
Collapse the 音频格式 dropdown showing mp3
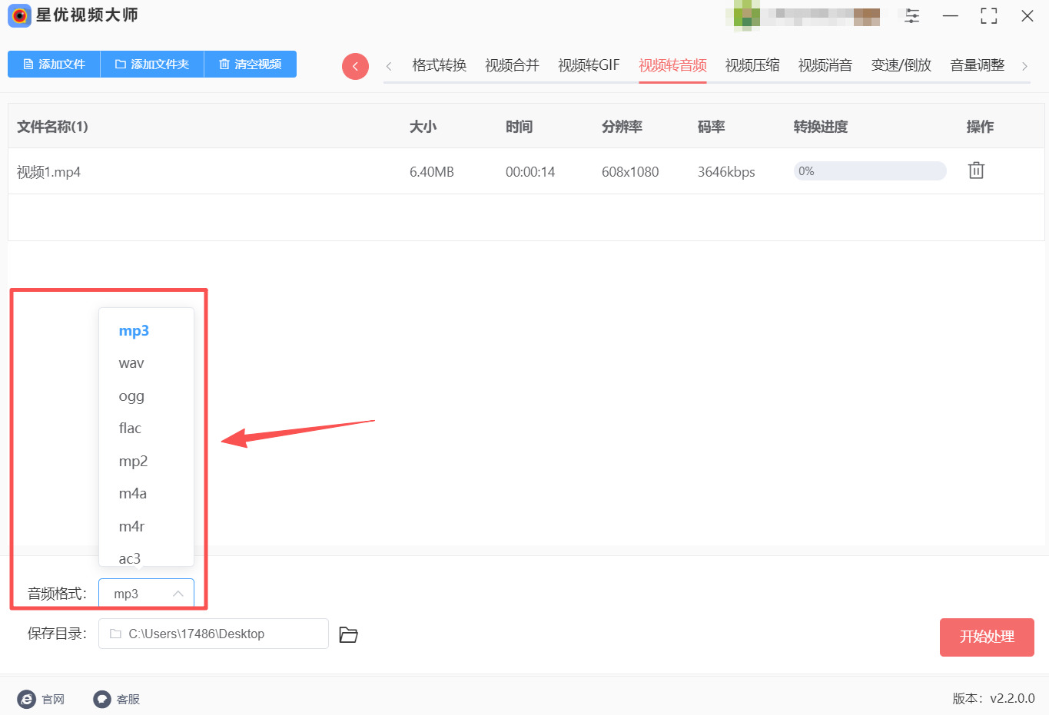pyautogui.click(x=146, y=594)
